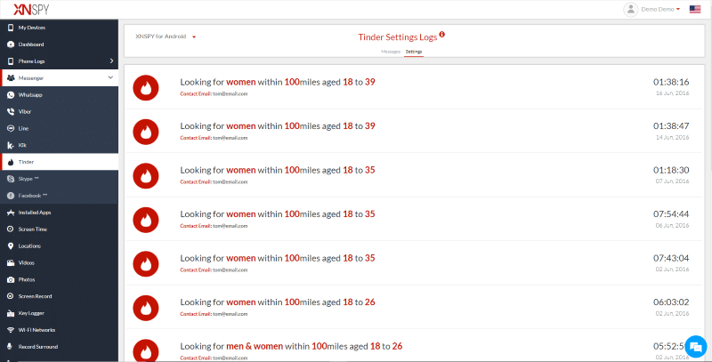
Task: Click the Phone Logs icon
Action: (x=11, y=61)
